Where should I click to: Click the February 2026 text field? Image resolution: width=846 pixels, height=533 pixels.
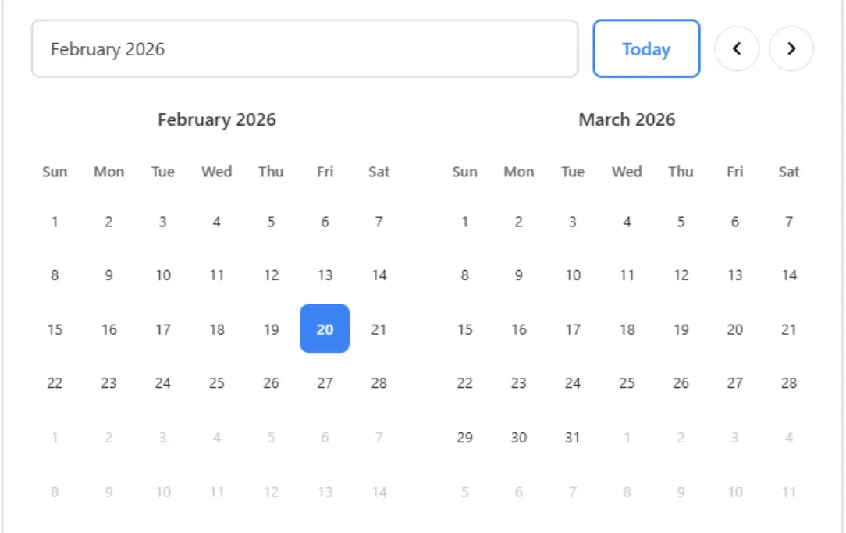[x=304, y=48]
